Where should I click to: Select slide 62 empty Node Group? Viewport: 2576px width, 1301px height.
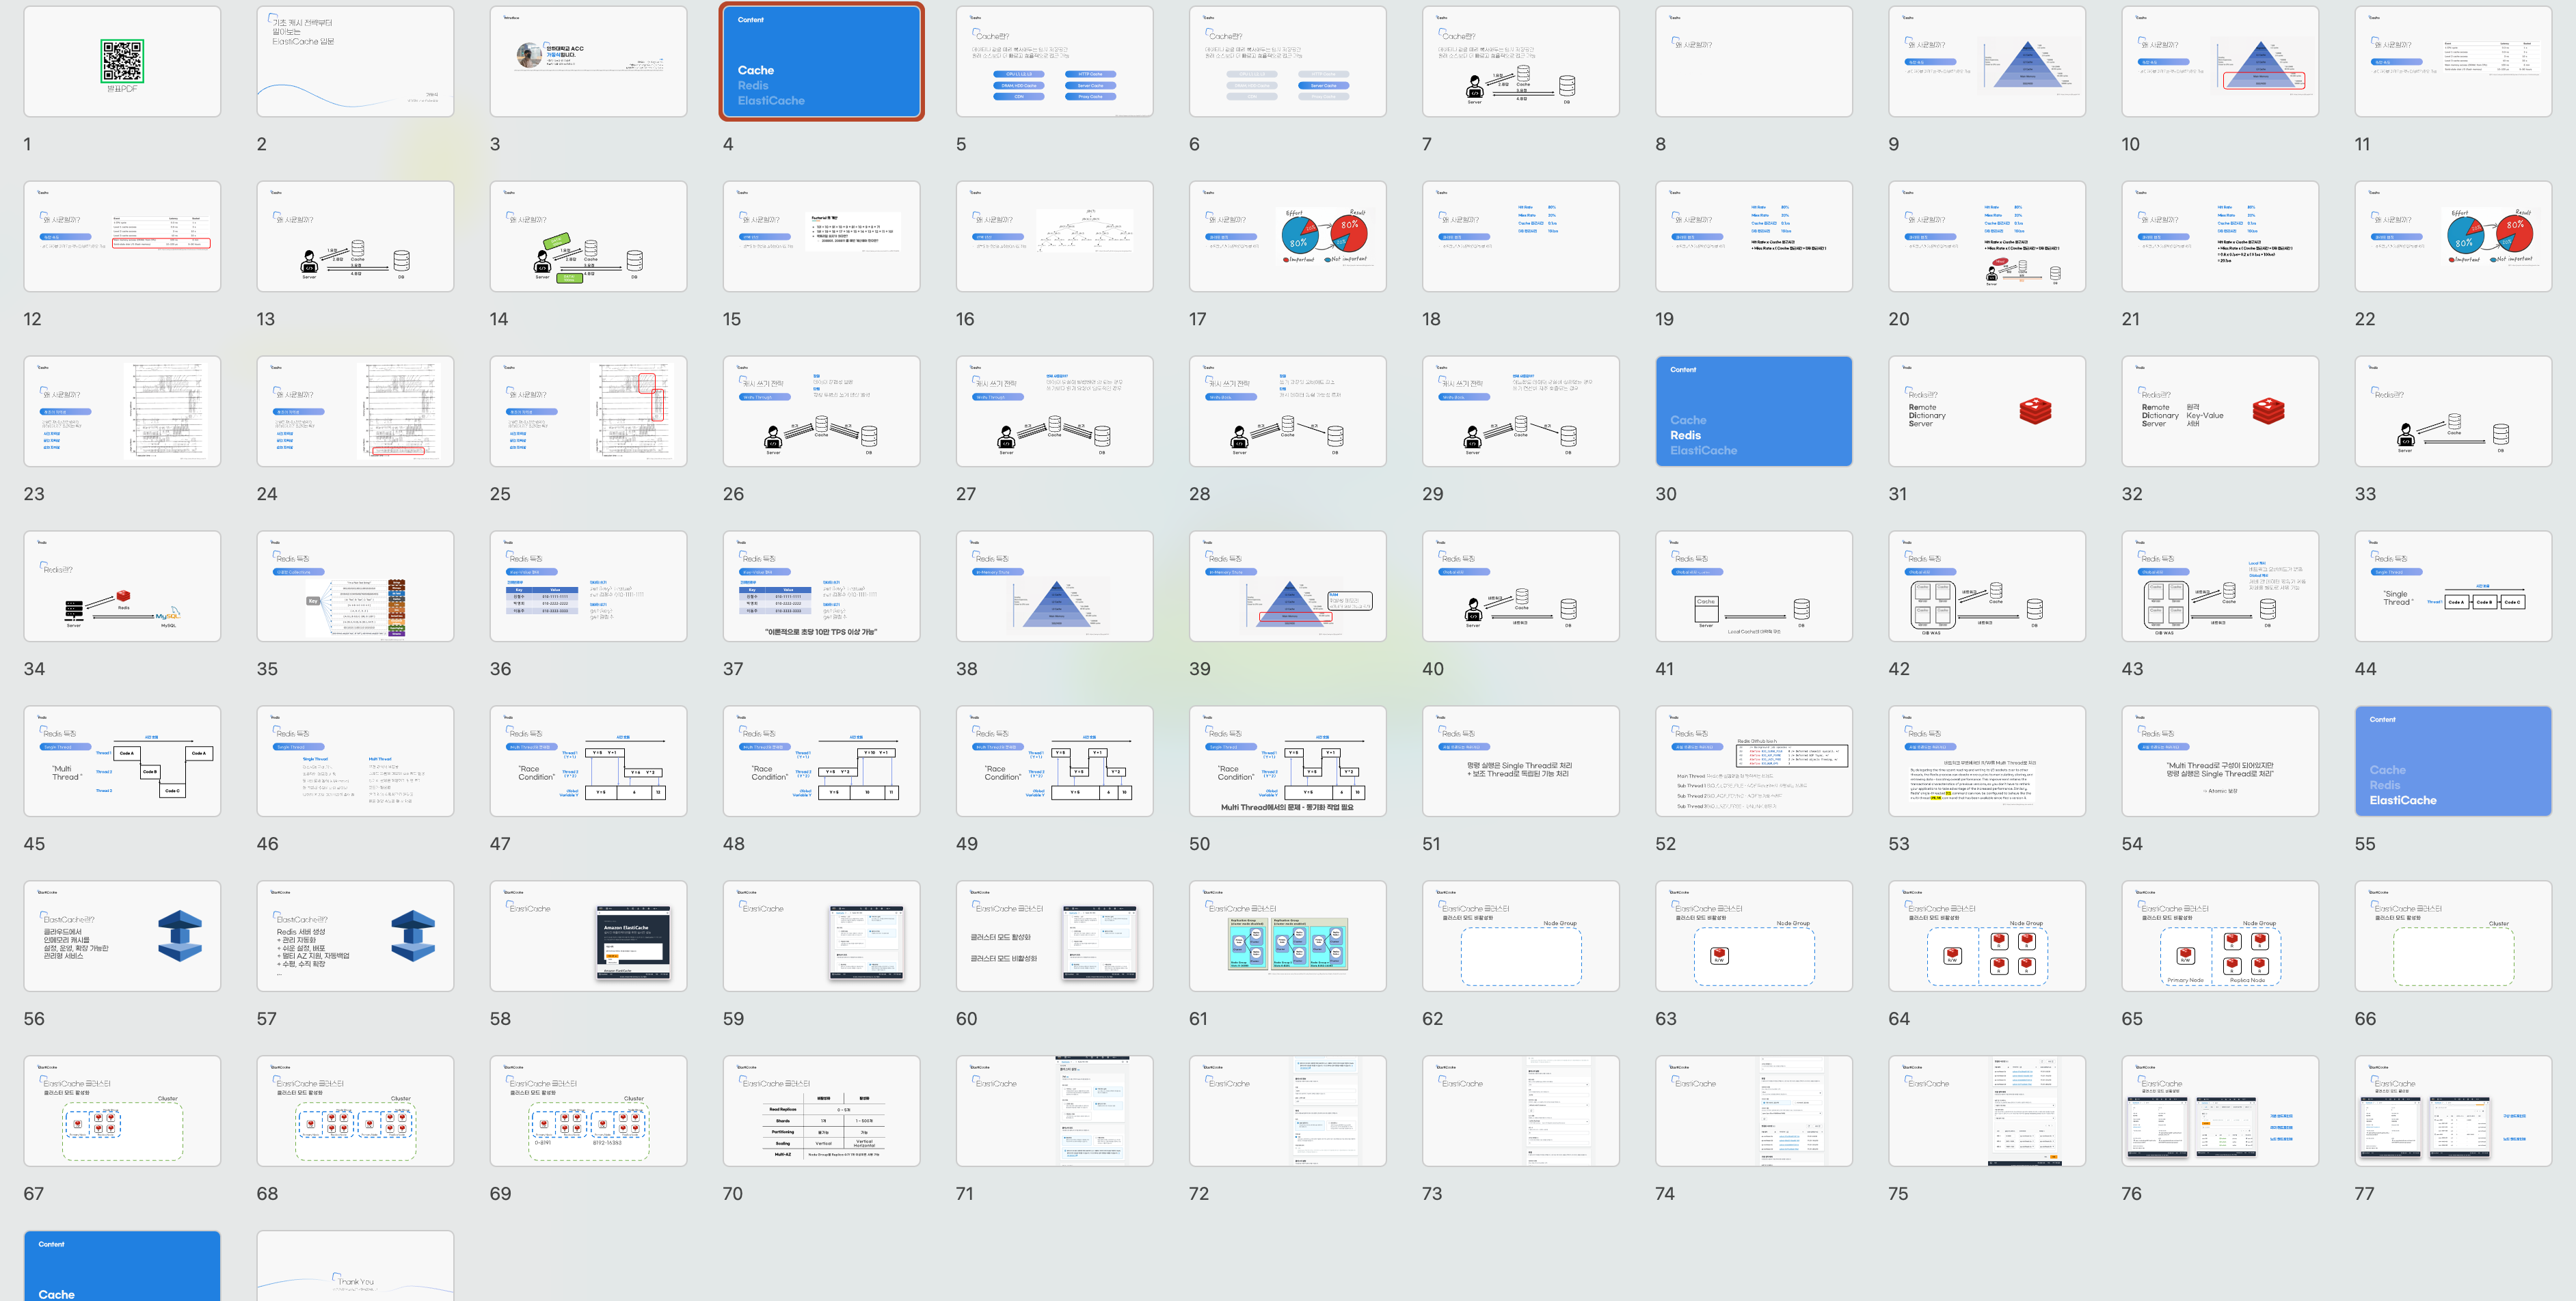coord(1520,935)
